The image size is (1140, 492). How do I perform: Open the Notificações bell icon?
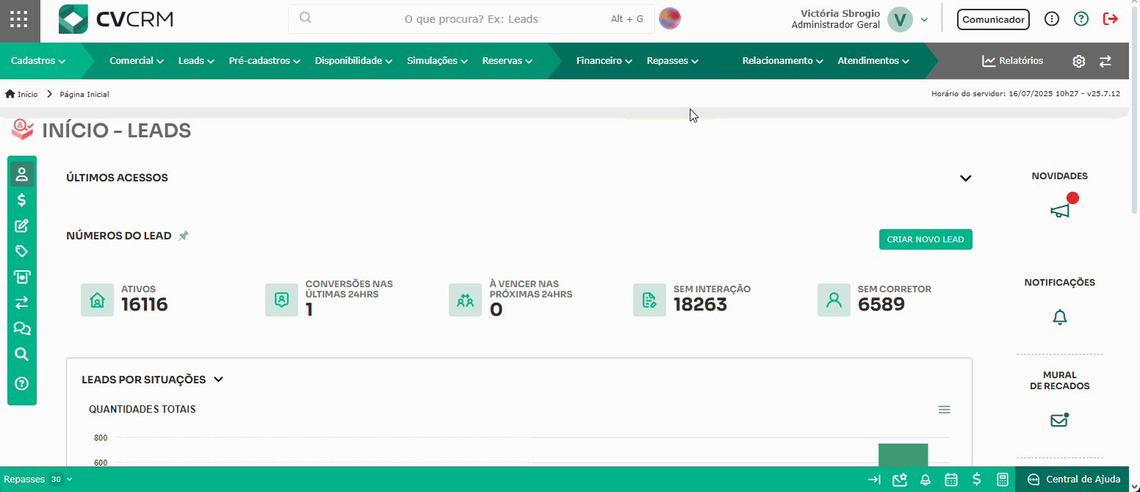coord(1059,317)
